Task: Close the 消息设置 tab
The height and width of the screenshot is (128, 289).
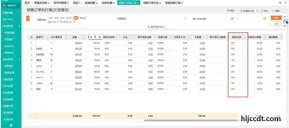Action: pyautogui.click(x=114, y=3)
